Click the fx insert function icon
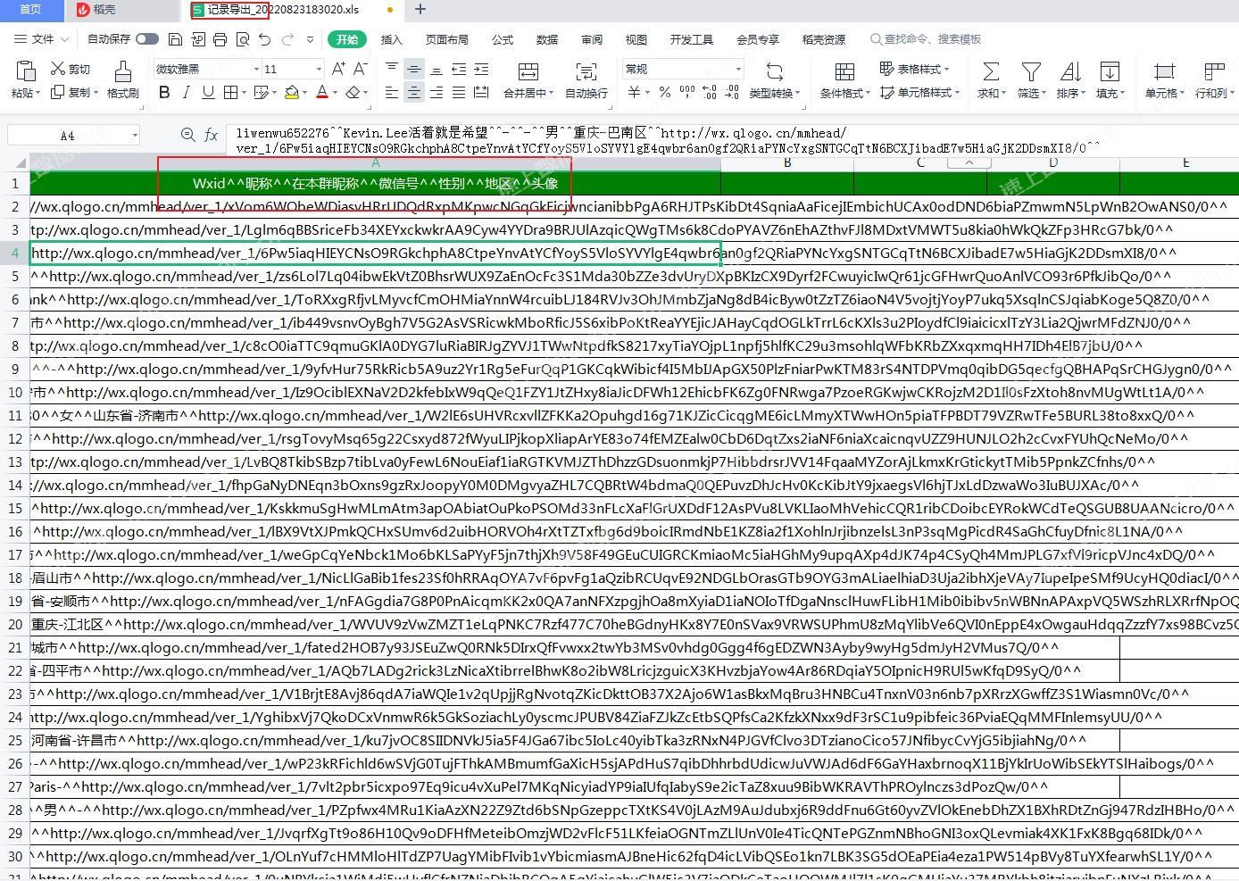This screenshot has width=1239, height=881. (x=212, y=135)
